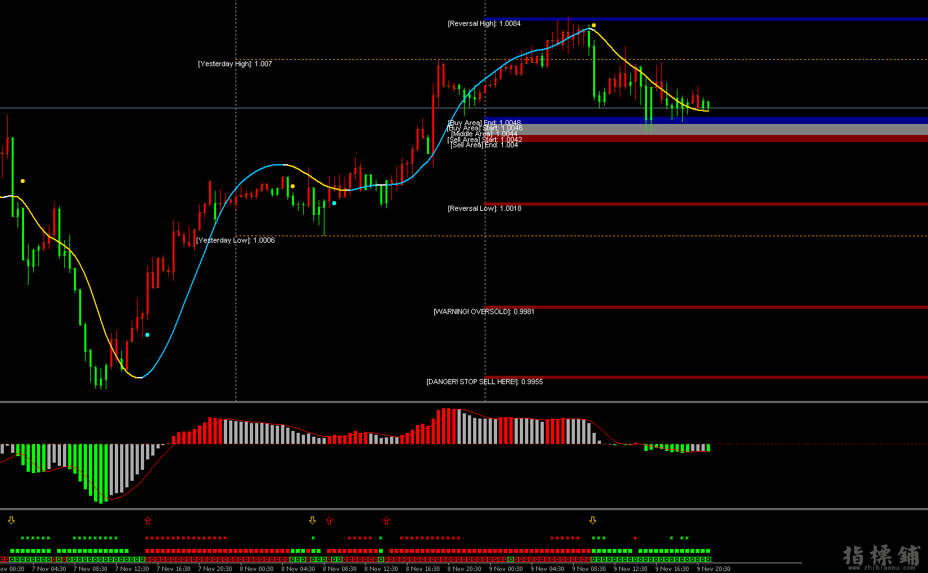928x573 pixels.
Task: Select the gray Middle Area band
Action: point(714,130)
